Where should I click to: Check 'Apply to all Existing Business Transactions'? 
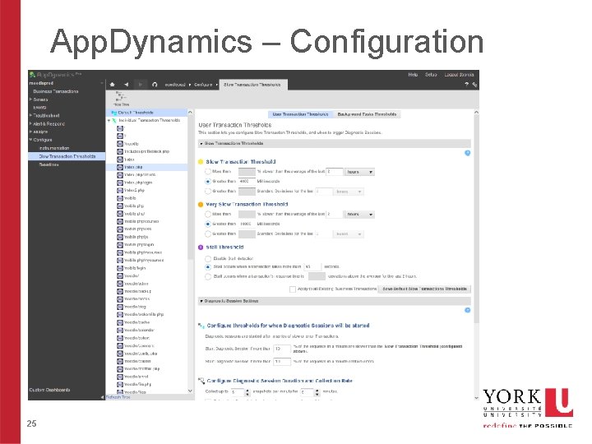pyautogui.click(x=292, y=289)
